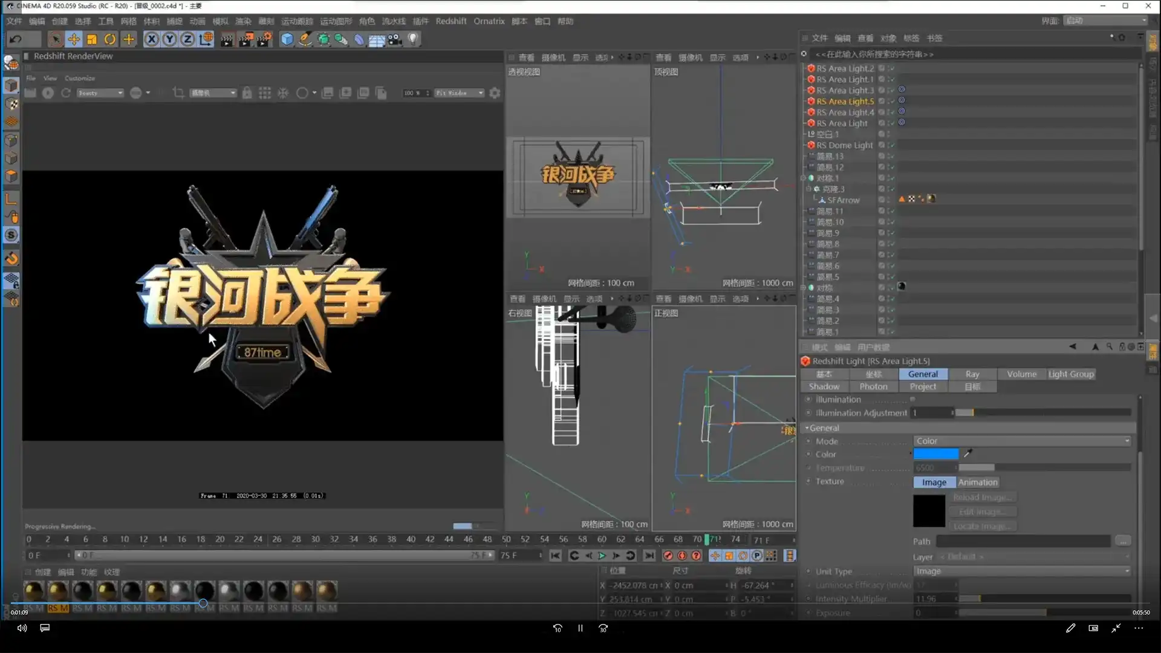
Task: Open the Redshift menu in the menu bar
Action: [x=451, y=21]
